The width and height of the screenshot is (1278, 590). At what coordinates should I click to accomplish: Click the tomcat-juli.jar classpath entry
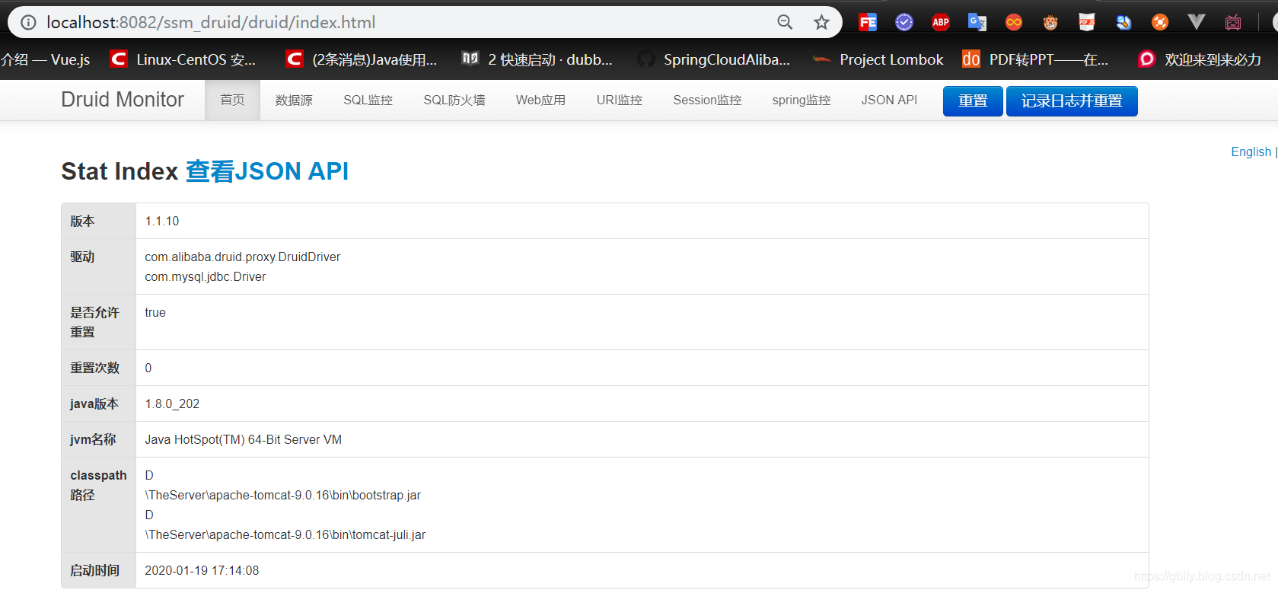pyautogui.click(x=285, y=534)
